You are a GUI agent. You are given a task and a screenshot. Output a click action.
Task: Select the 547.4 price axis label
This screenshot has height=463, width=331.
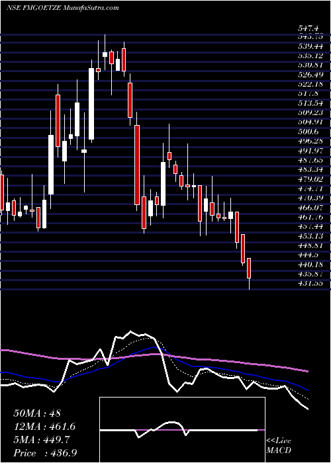[308, 28]
